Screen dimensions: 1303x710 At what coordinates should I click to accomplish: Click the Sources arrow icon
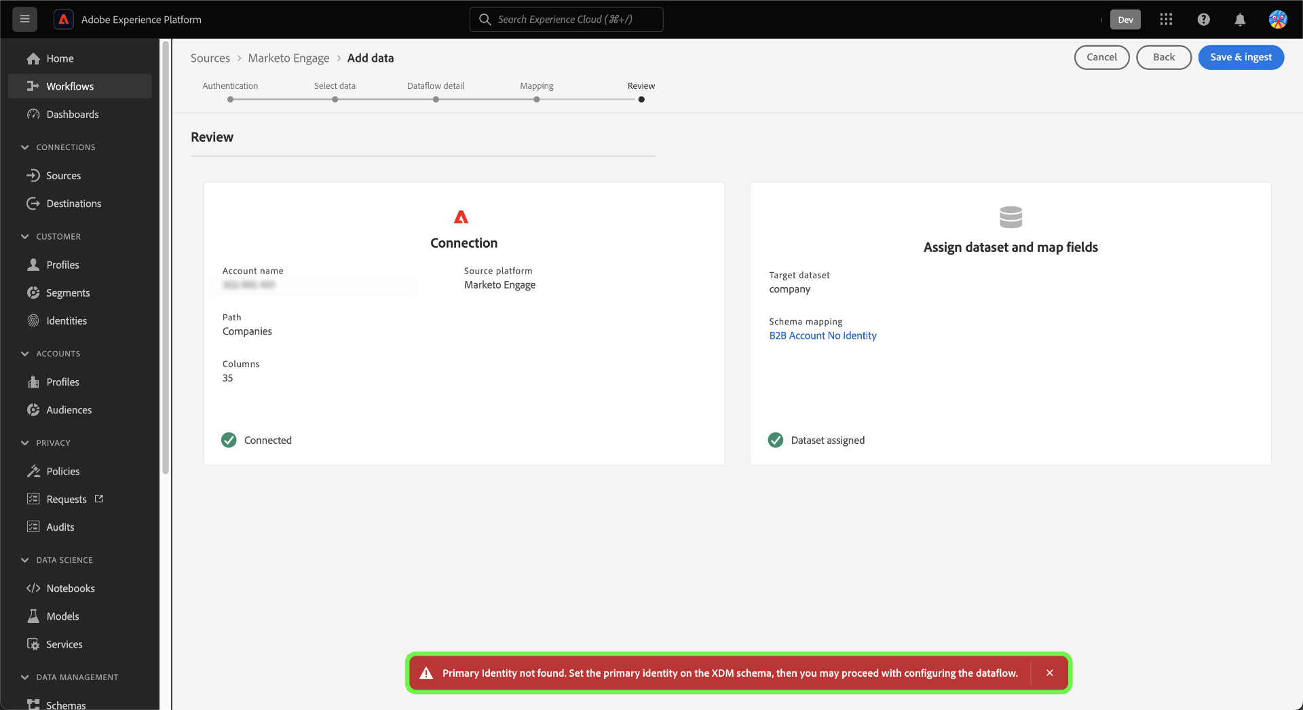tap(33, 175)
